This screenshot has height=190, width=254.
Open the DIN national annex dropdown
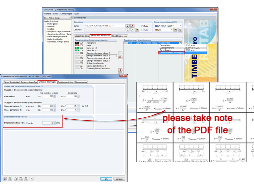point(163,30)
